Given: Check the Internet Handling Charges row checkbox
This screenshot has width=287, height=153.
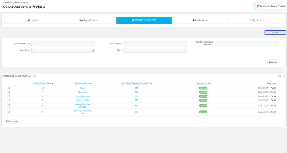Looking at the screenshot, I should 9,105.
